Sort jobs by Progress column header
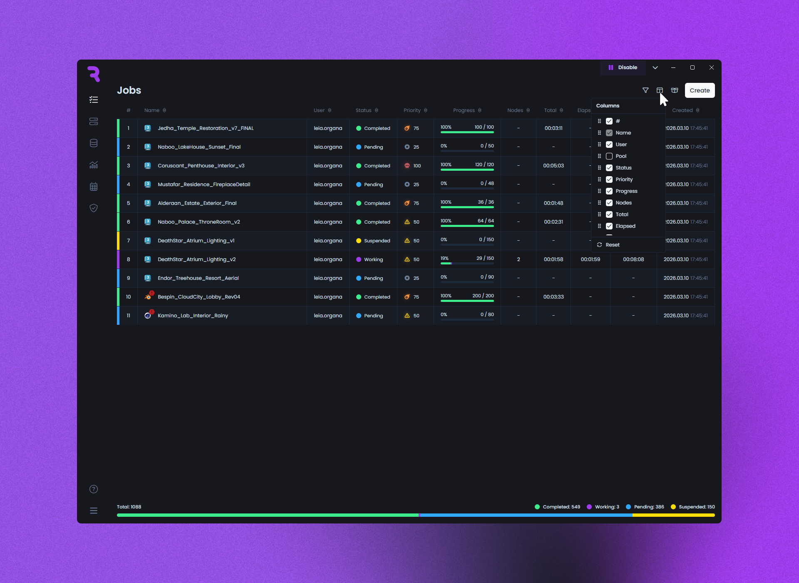The image size is (799, 583). (x=467, y=110)
